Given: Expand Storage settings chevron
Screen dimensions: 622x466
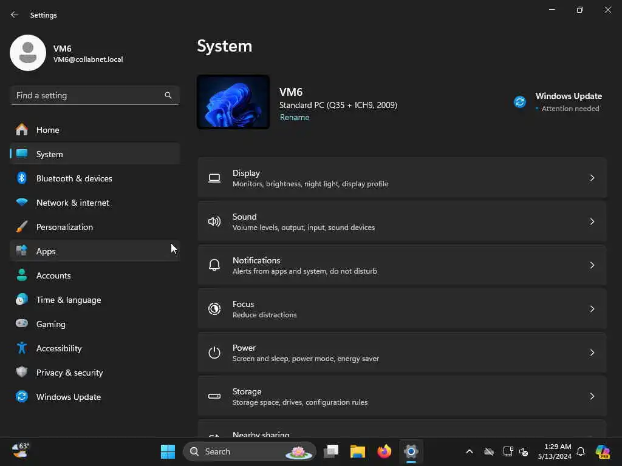Looking at the screenshot, I should 592,396.
